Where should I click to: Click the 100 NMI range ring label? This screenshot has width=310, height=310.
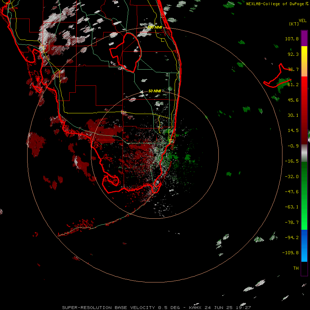155,27
